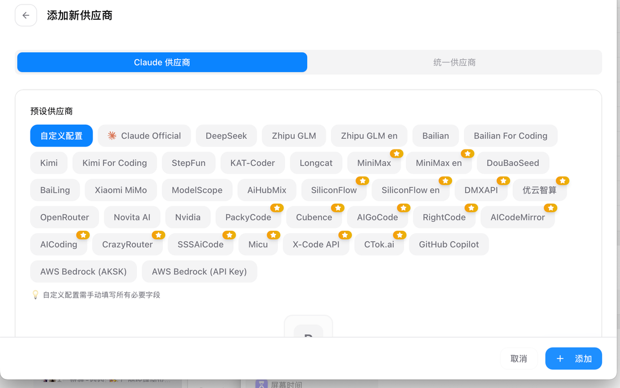Choose the AICodeMirror preset
This screenshot has height=388, width=620.
pos(517,217)
